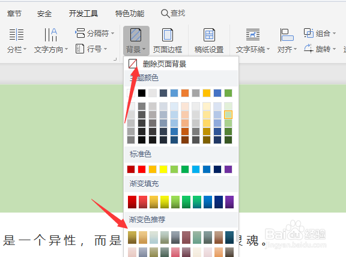Click the 旋转 rotate icon
The height and width of the screenshot is (257, 346).
coord(309,49)
